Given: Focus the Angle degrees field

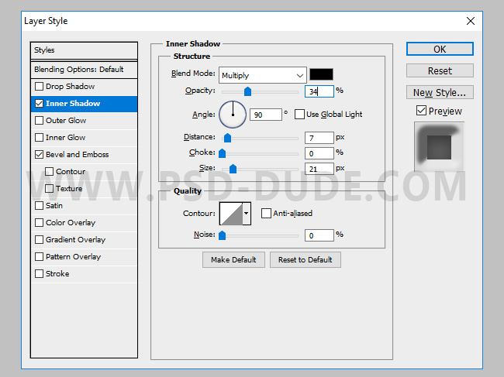Looking at the screenshot, I should click(x=266, y=115).
